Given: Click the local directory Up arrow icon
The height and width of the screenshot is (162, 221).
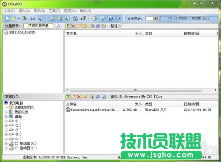Looking at the screenshot, I should [68, 97].
